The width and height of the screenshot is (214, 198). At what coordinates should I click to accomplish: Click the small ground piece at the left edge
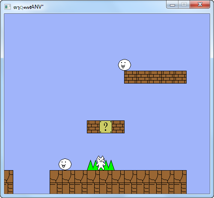[x=9, y=182]
